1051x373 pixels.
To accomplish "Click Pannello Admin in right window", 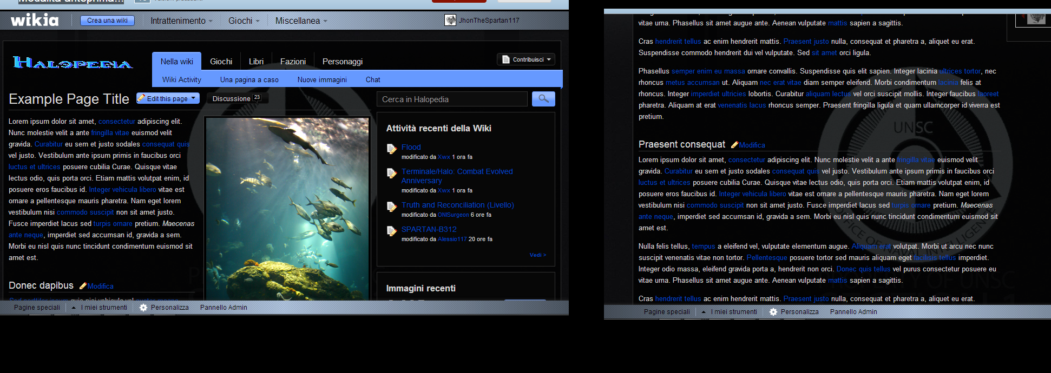I will 853,312.
